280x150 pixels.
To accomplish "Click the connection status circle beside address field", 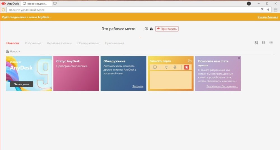I will tap(3, 10).
